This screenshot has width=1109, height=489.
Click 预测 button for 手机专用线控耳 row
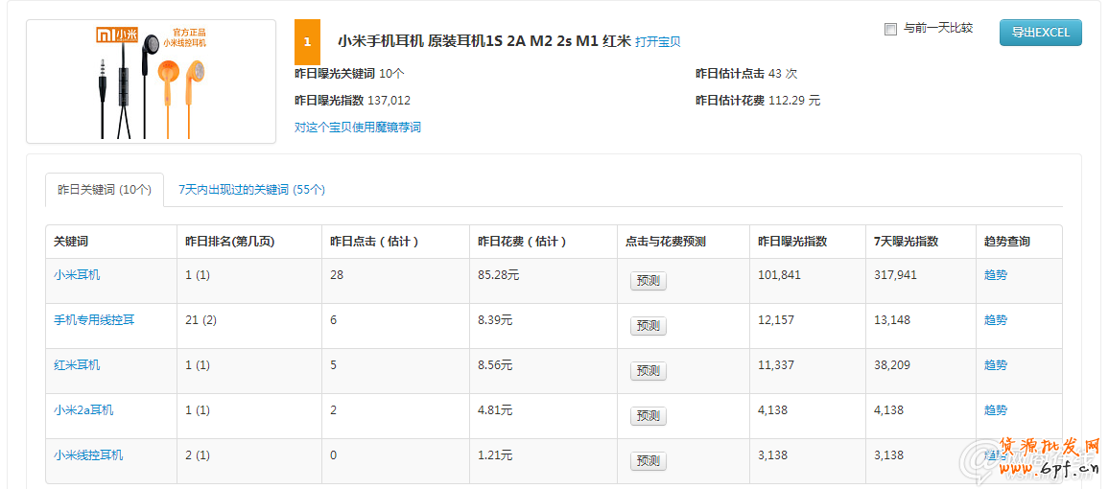tap(648, 326)
